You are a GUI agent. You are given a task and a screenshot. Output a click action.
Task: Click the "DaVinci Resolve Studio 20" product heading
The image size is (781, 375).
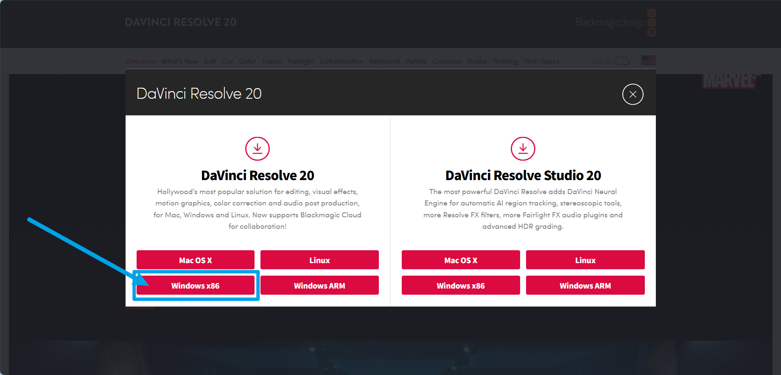523,175
